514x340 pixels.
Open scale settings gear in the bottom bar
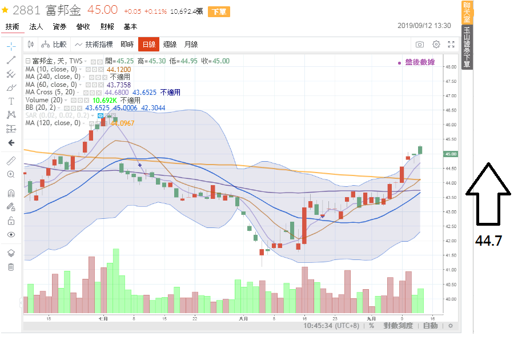[451, 326]
